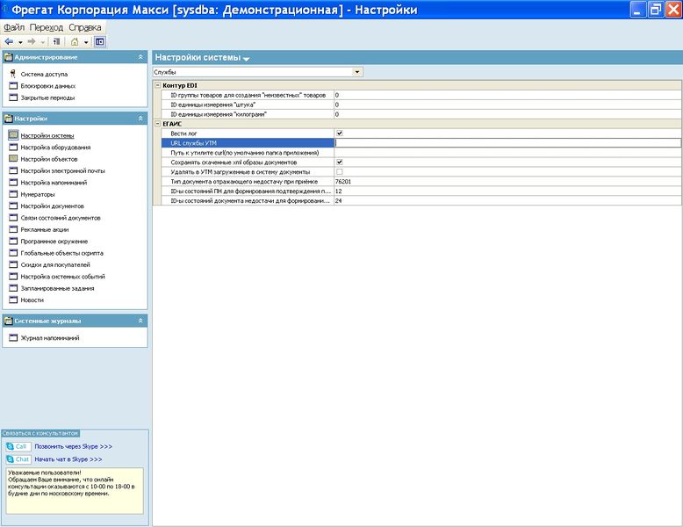Screen dimensions: 683x527
Task: Click the Forward navigation arrow icon
Action: tap(32, 42)
